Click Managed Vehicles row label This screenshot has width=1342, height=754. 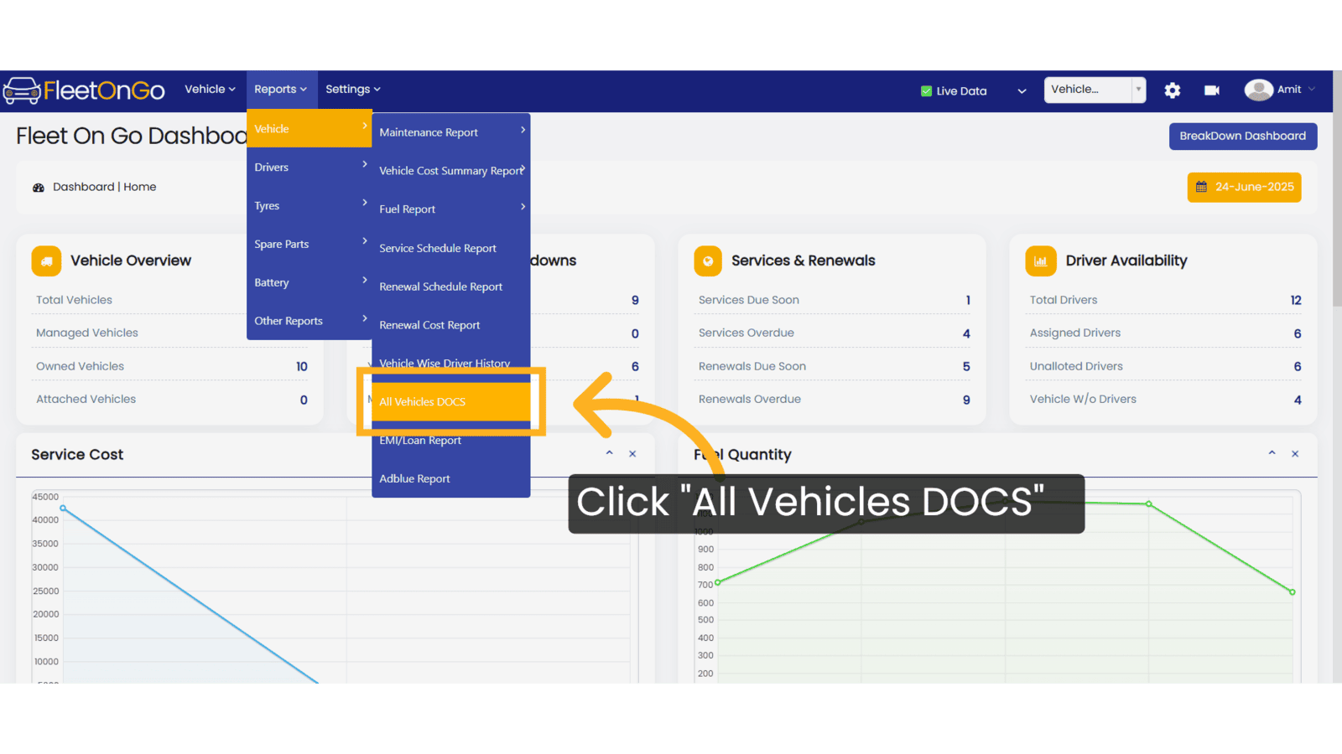pyautogui.click(x=87, y=333)
